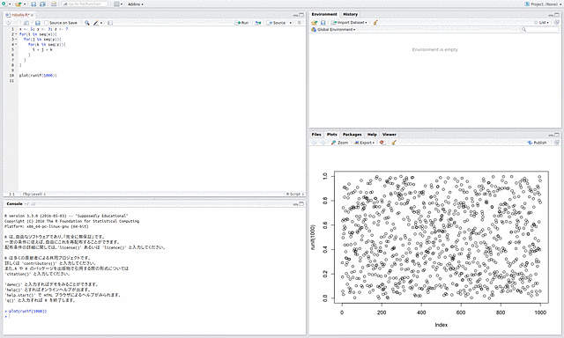Maximize the Environment pane
Screen dimensions: 564x338
(557, 14)
